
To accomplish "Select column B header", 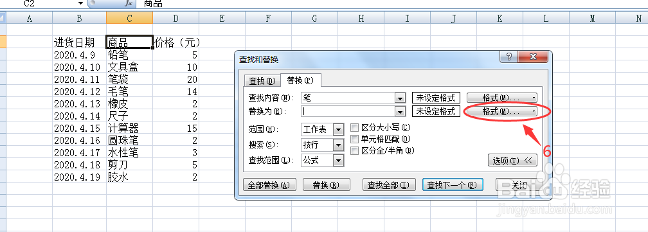I will pos(79,18).
